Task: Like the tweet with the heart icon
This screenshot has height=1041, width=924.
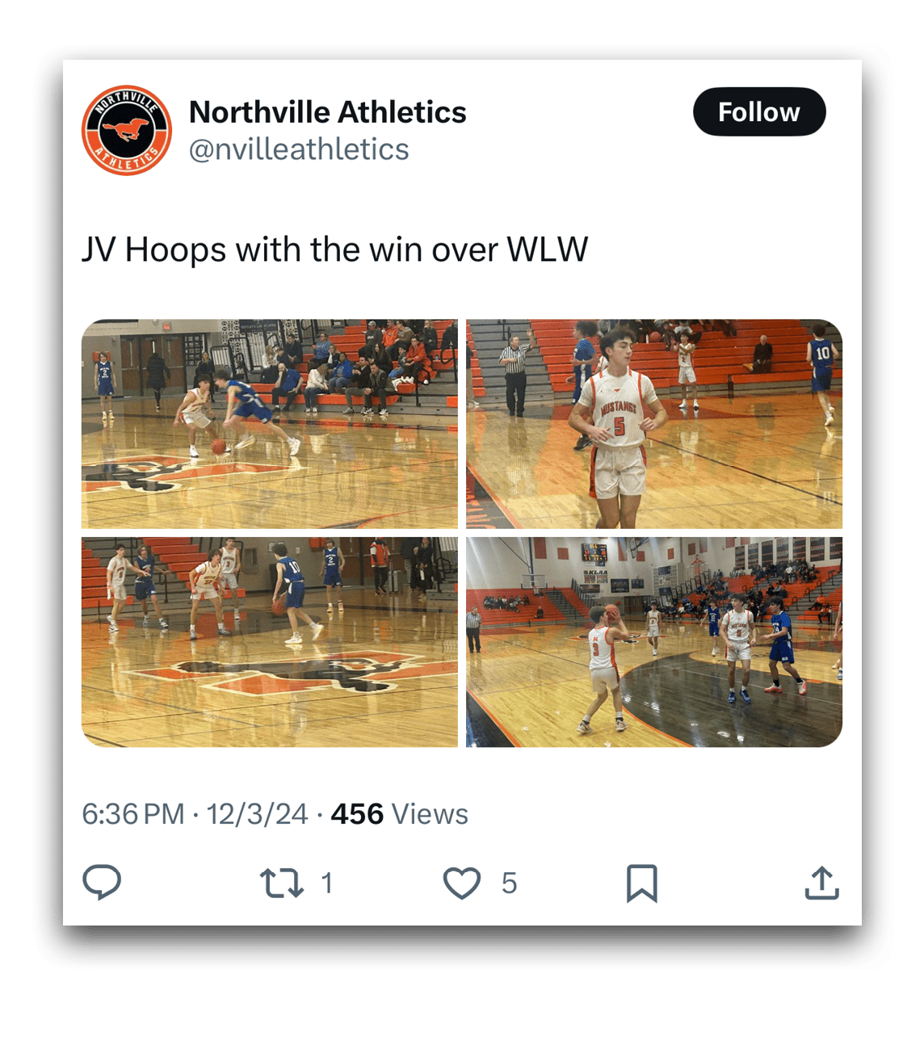Action: [x=462, y=883]
